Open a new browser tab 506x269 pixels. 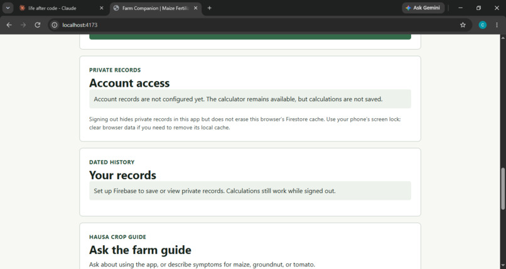click(x=210, y=8)
